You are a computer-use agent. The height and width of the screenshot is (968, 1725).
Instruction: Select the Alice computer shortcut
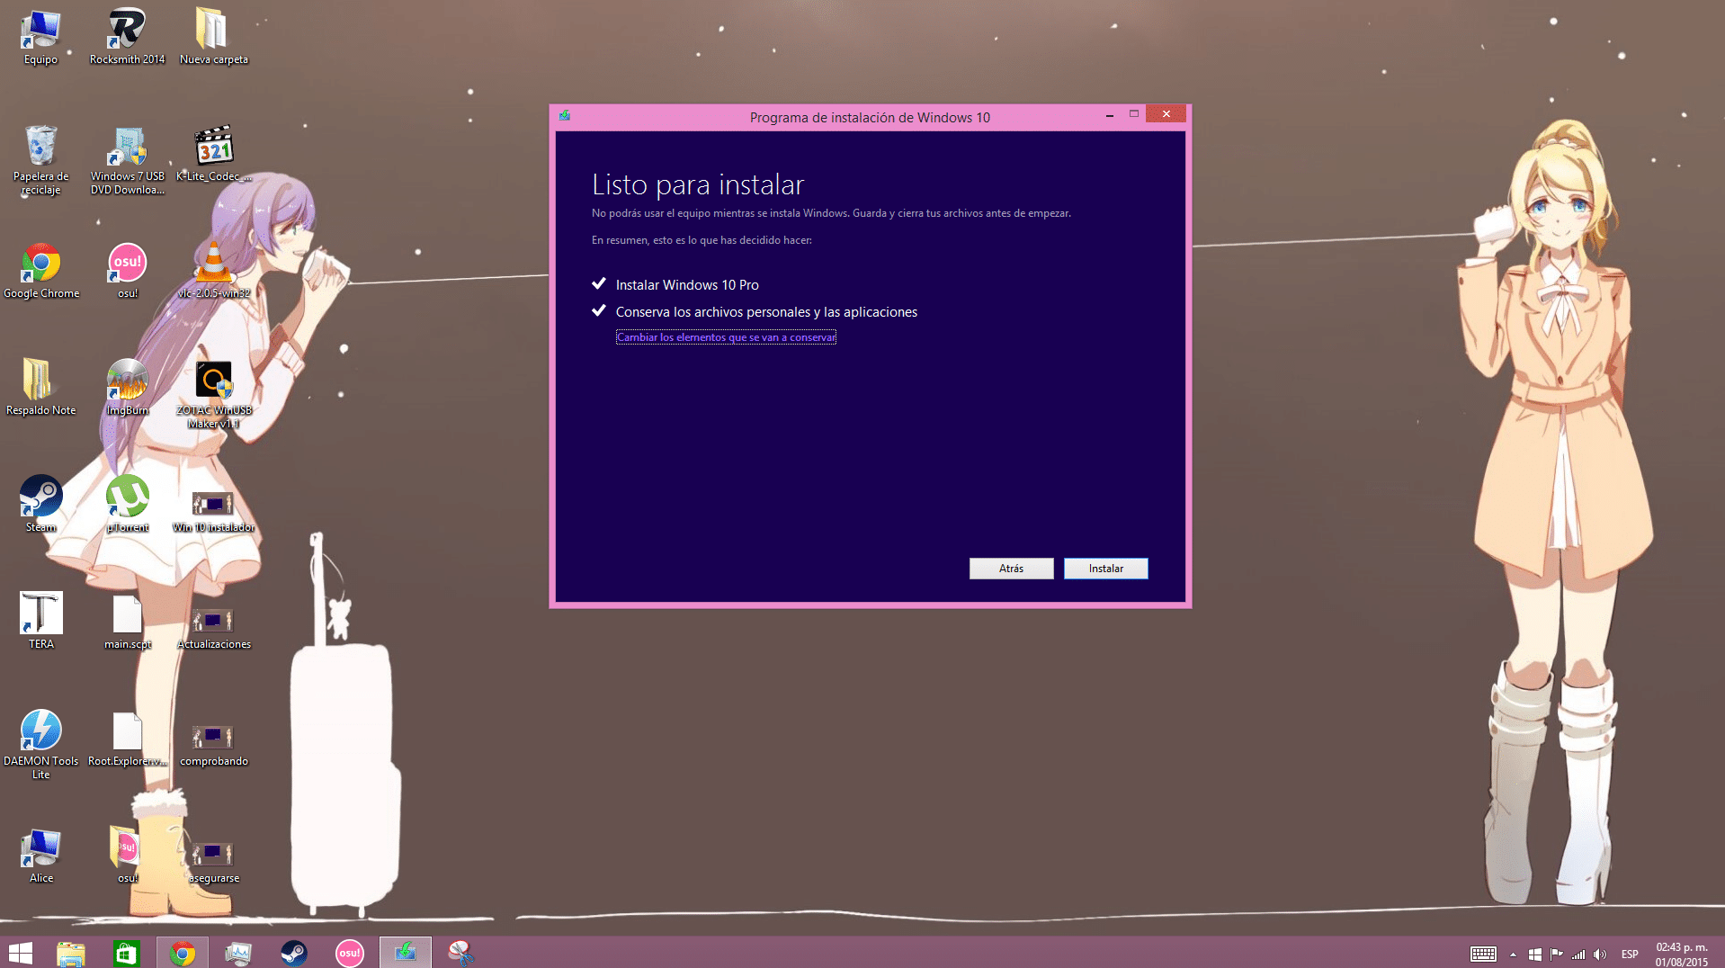(40, 856)
